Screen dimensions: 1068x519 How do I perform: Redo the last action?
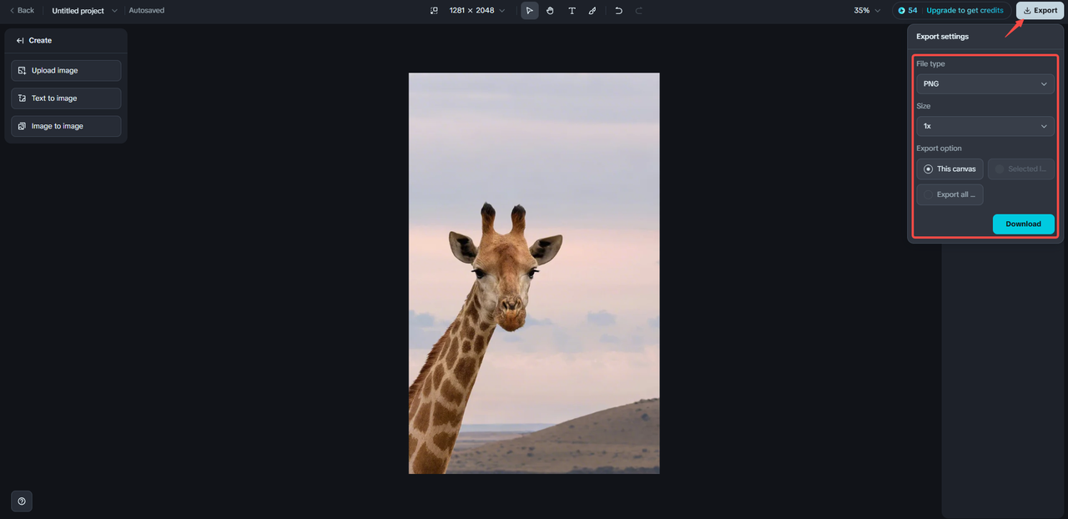pos(639,11)
